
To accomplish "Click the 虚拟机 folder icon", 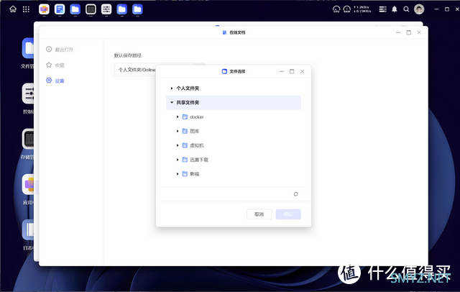I will point(185,145).
